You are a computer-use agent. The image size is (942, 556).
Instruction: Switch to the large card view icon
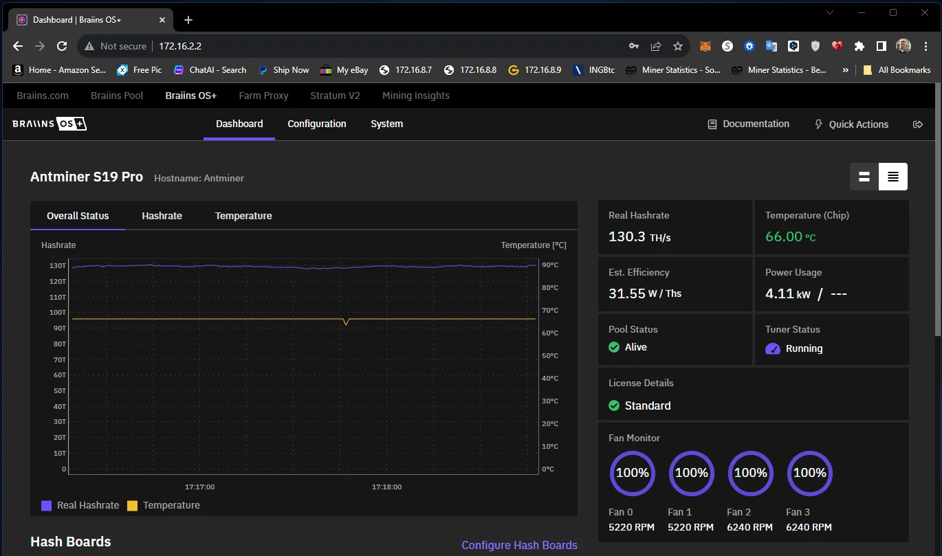(864, 177)
